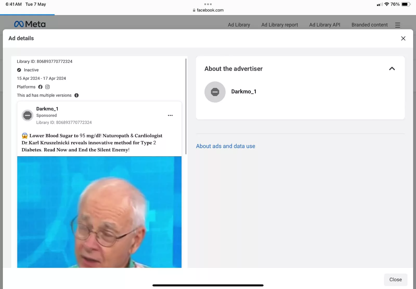Screen dimensions: 416x289
Task: Tap the three dots above address bar
Action: 208,4
